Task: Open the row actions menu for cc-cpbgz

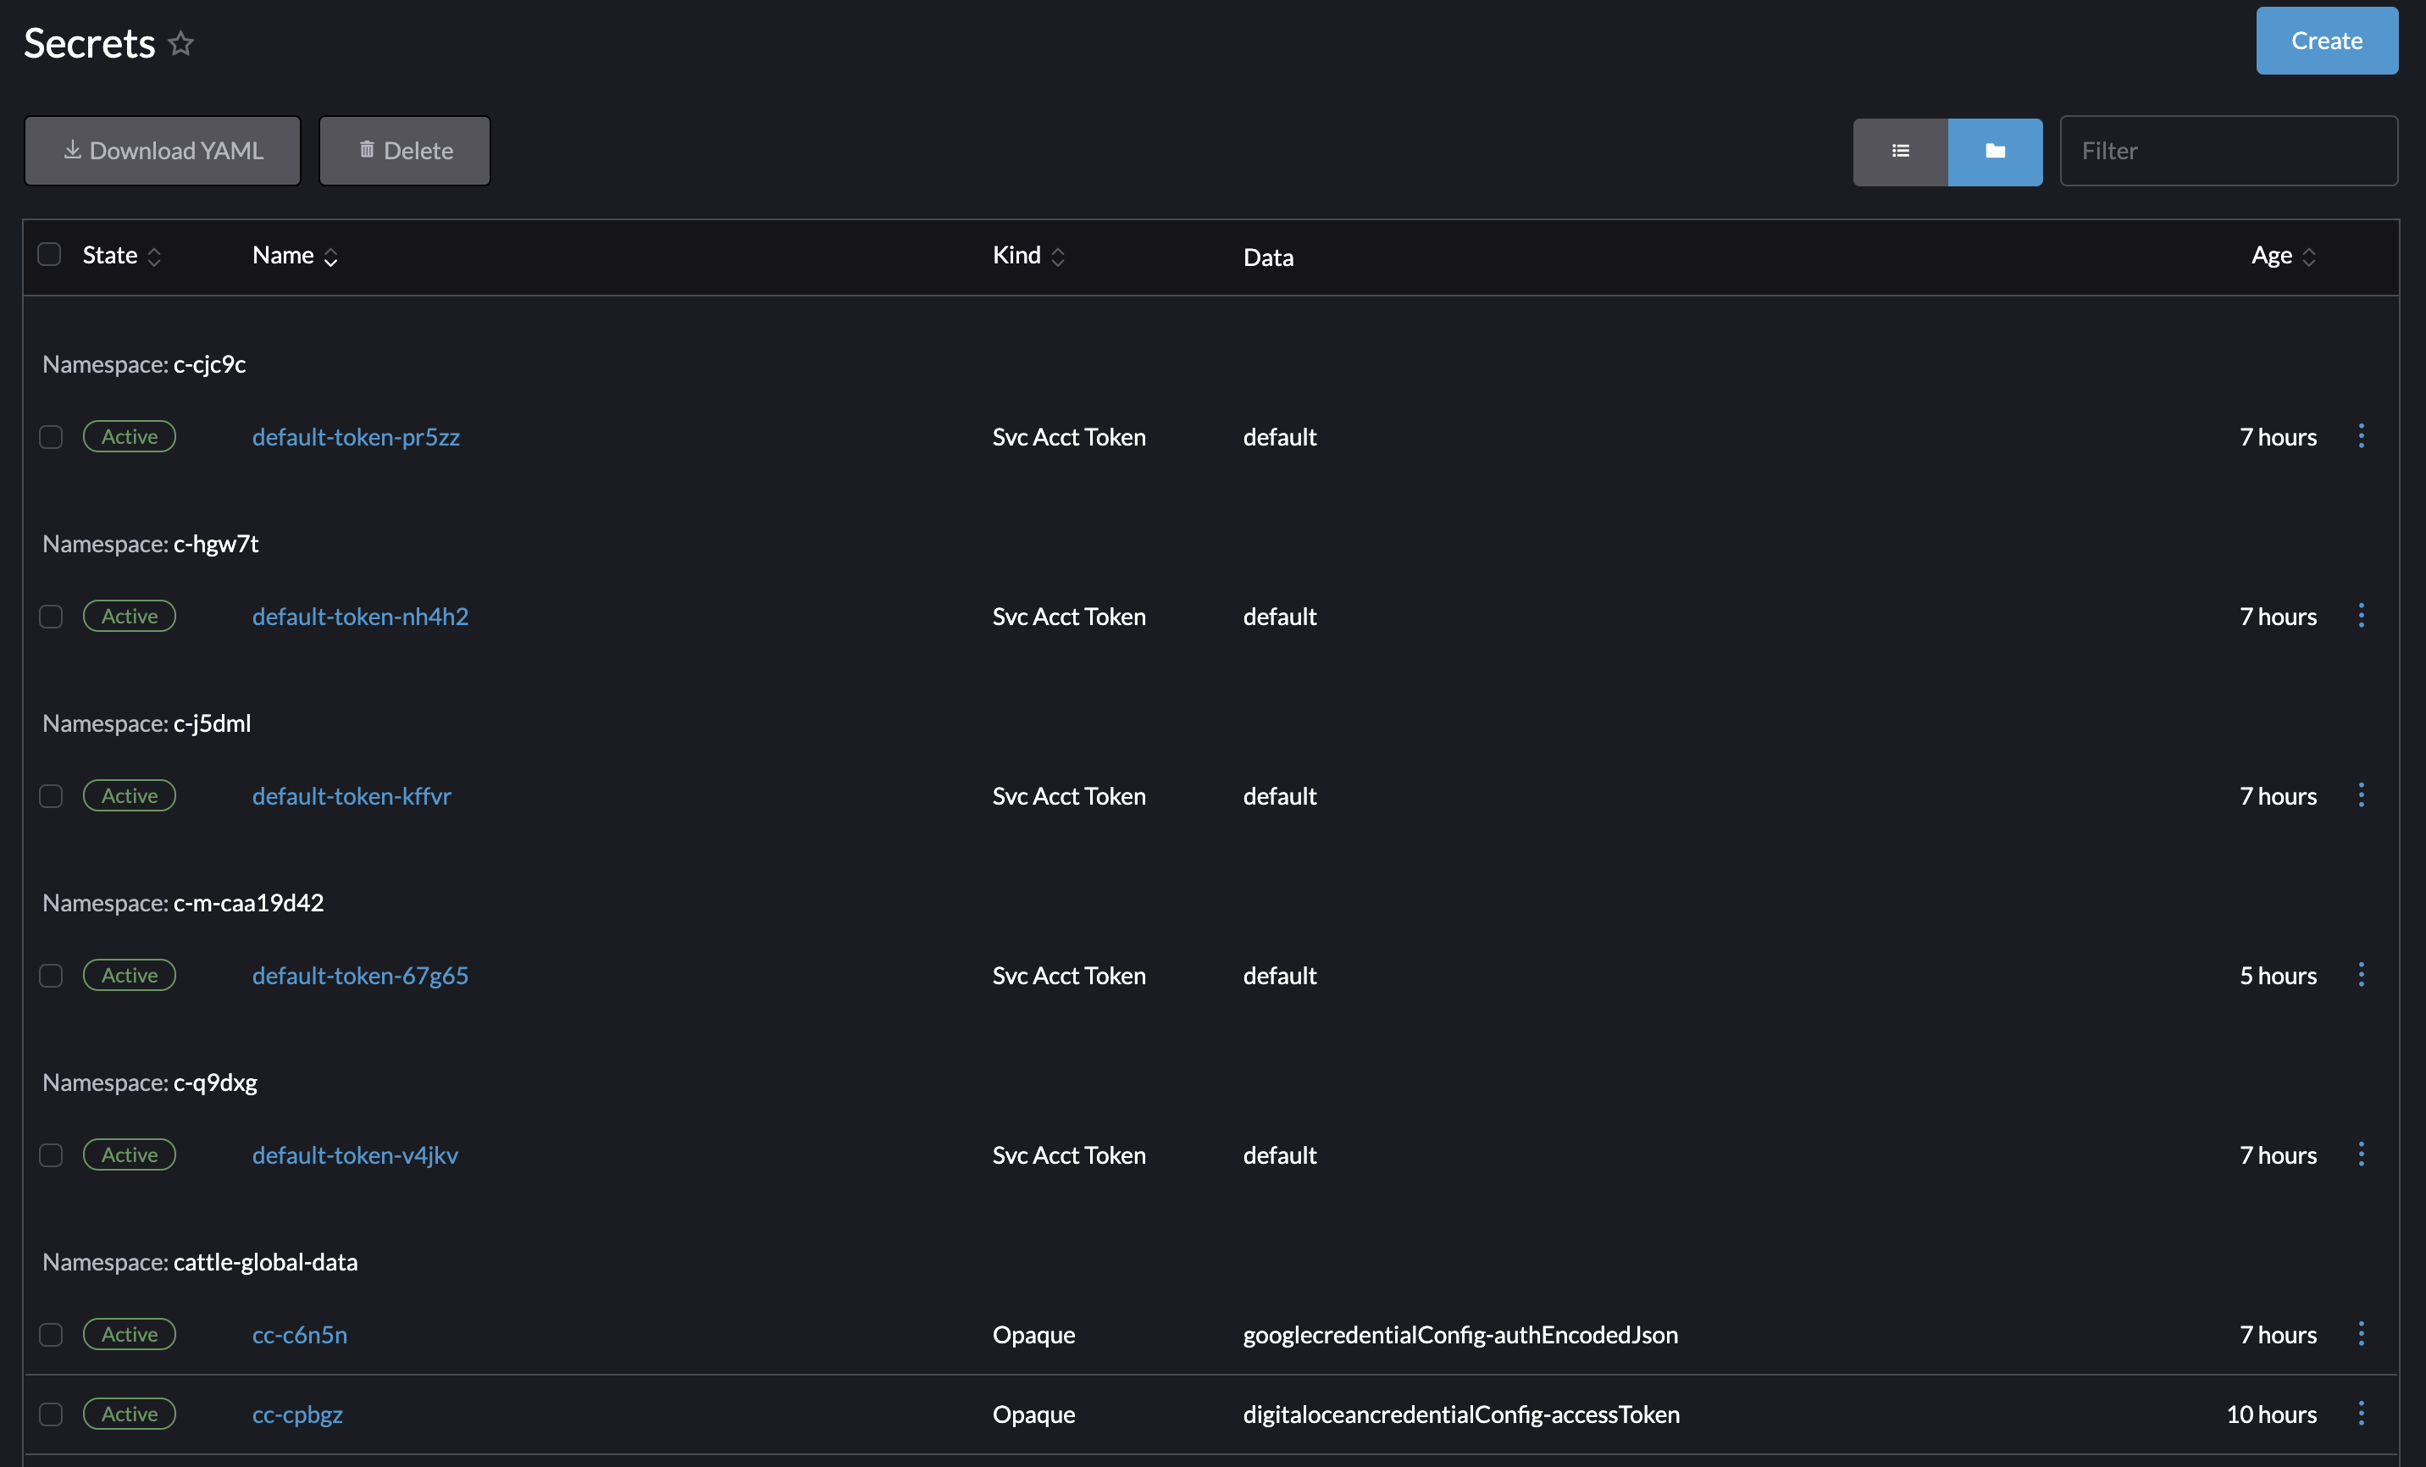Action: point(2362,1414)
